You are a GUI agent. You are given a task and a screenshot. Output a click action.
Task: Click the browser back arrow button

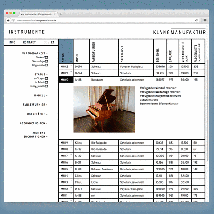[x=8, y=21]
